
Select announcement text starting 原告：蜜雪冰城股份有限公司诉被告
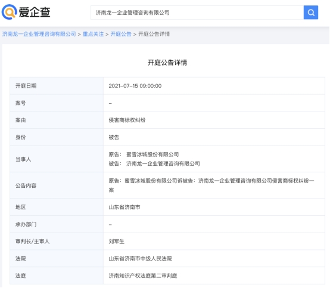coord(211,185)
